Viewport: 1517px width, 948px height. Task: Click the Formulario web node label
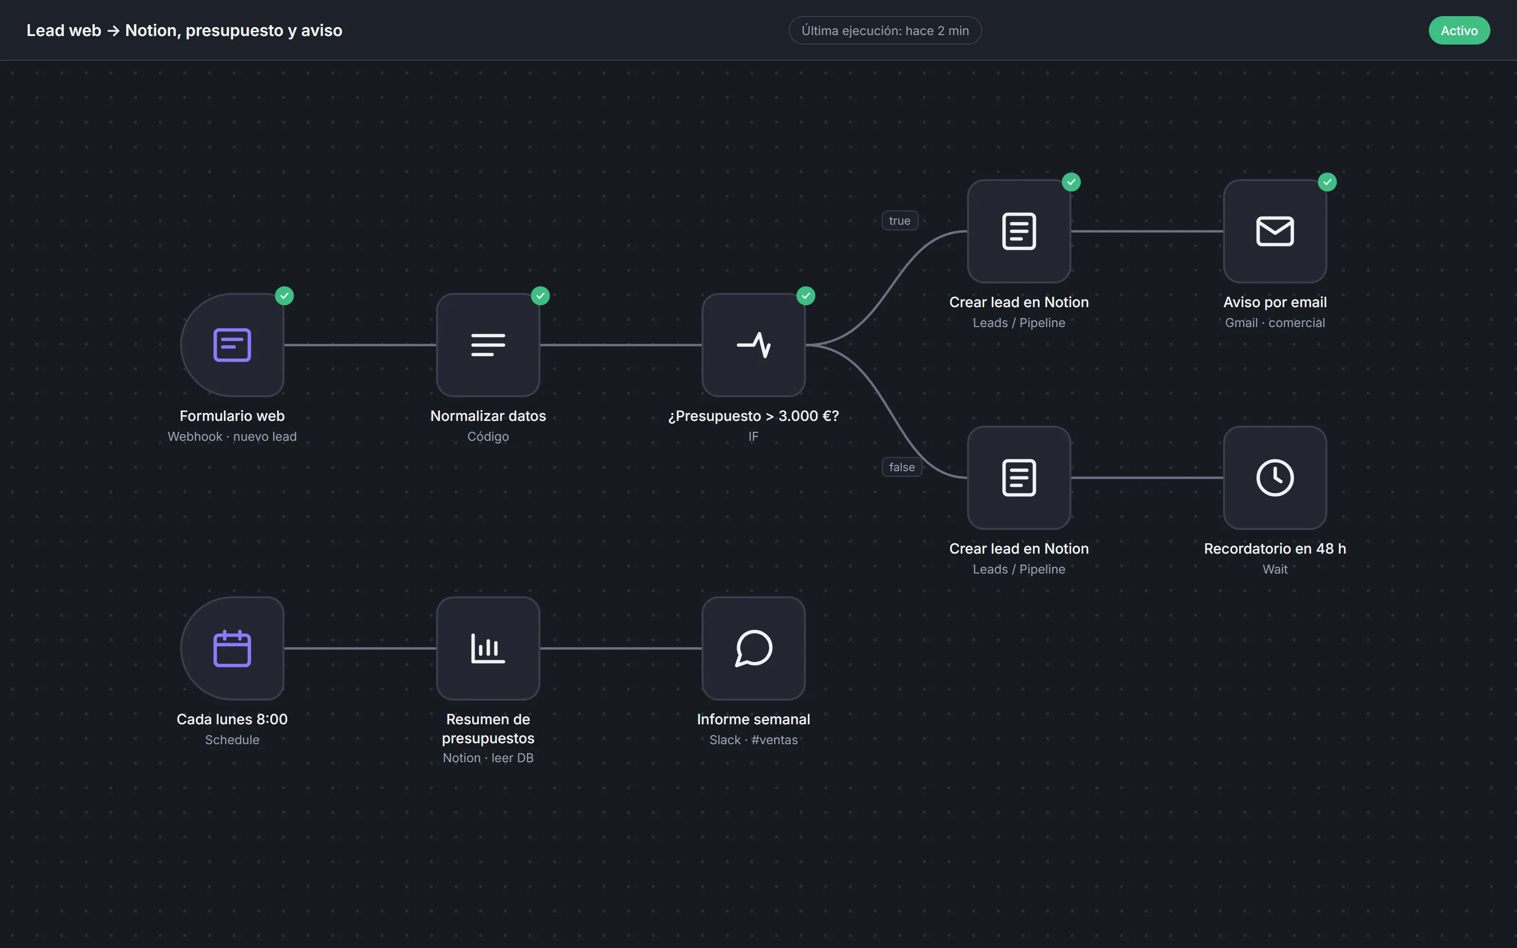pyautogui.click(x=232, y=416)
